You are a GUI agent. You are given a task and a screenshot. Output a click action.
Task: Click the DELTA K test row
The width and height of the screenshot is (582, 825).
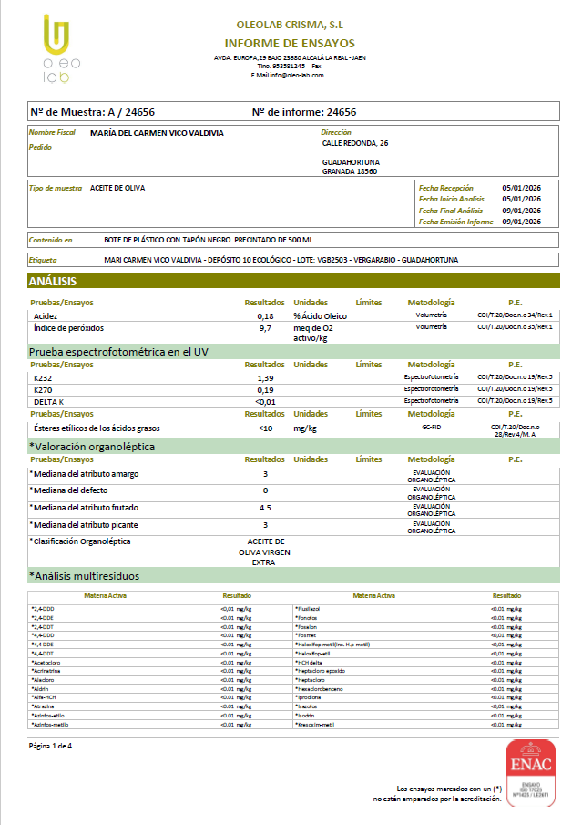(47, 401)
